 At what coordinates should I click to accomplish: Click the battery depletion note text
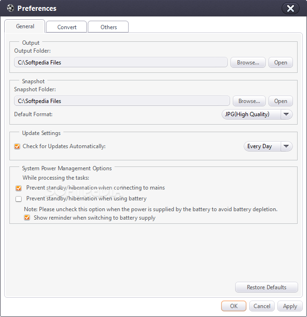tap(151, 209)
